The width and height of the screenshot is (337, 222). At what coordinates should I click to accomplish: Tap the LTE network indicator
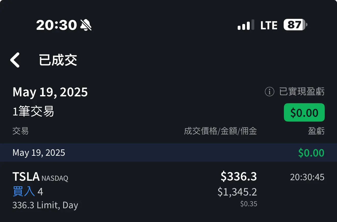point(269,25)
